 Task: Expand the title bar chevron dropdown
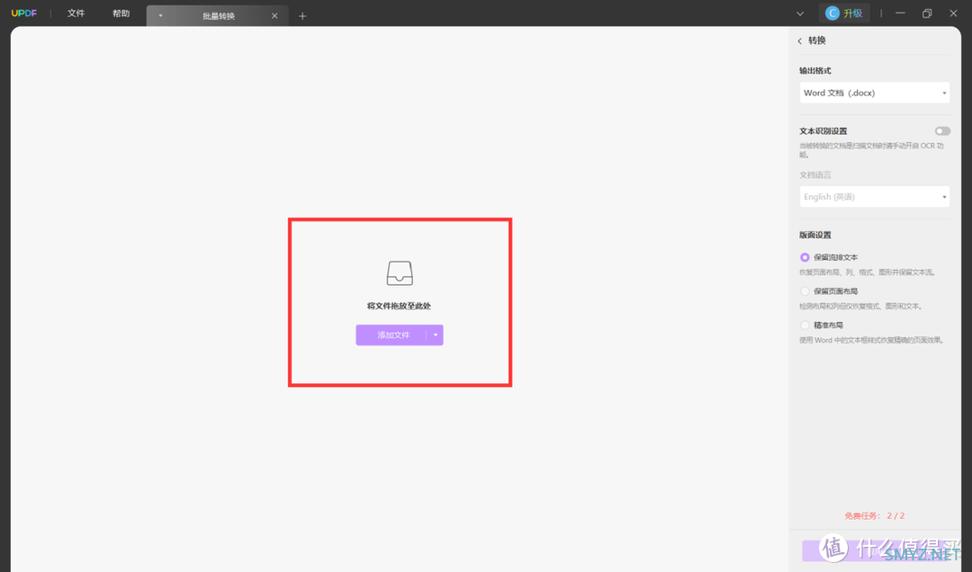coord(800,13)
